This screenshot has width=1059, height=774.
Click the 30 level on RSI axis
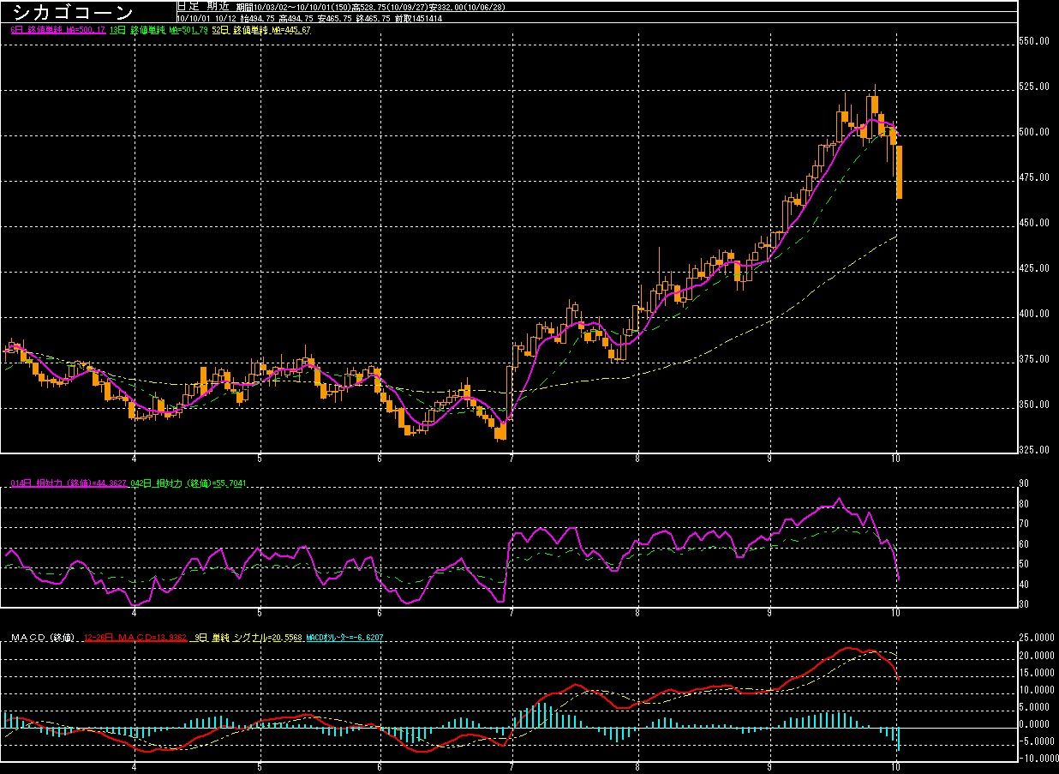[1023, 604]
